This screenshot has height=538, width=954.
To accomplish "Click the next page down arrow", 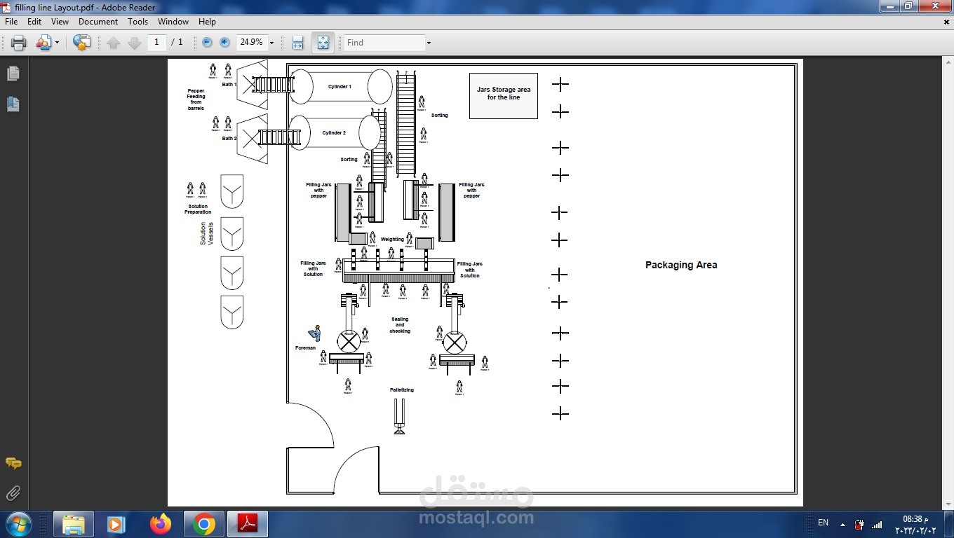I will click(x=133, y=42).
